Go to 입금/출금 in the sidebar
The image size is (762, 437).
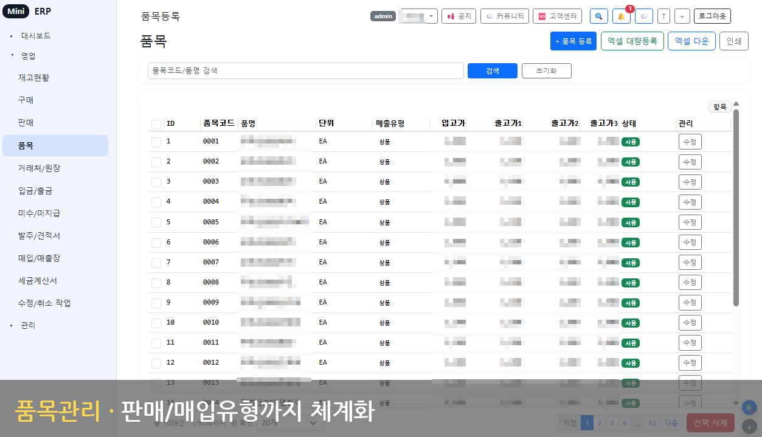click(x=35, y=190)
